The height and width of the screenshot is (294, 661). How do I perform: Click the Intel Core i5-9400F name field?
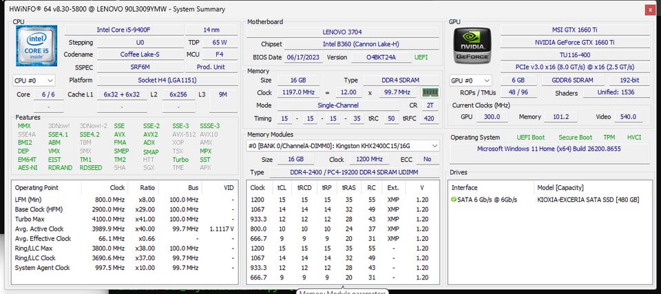(123, 30)
